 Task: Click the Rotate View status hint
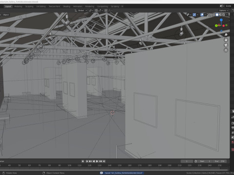11,173
